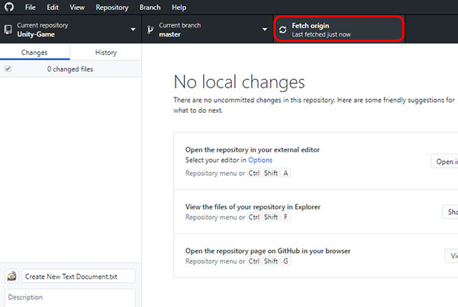The height and width of the screenshot is (307, 458).
Task: Click the 'G' key hint for GitHub
Action: [285, 261]
